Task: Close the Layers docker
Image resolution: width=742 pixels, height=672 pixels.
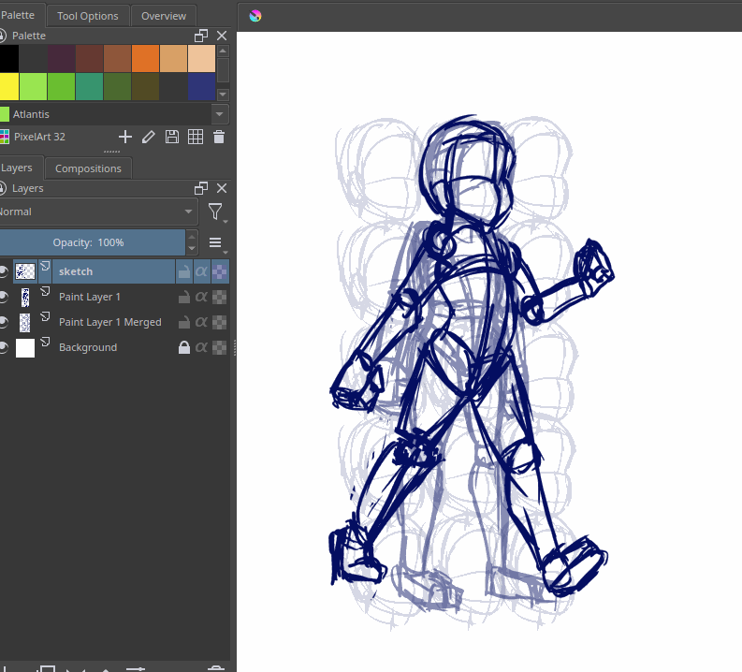Action: [222, 188]
